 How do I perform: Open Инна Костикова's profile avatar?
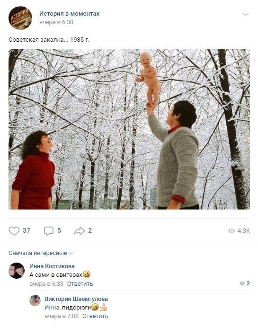pos(17,271)
